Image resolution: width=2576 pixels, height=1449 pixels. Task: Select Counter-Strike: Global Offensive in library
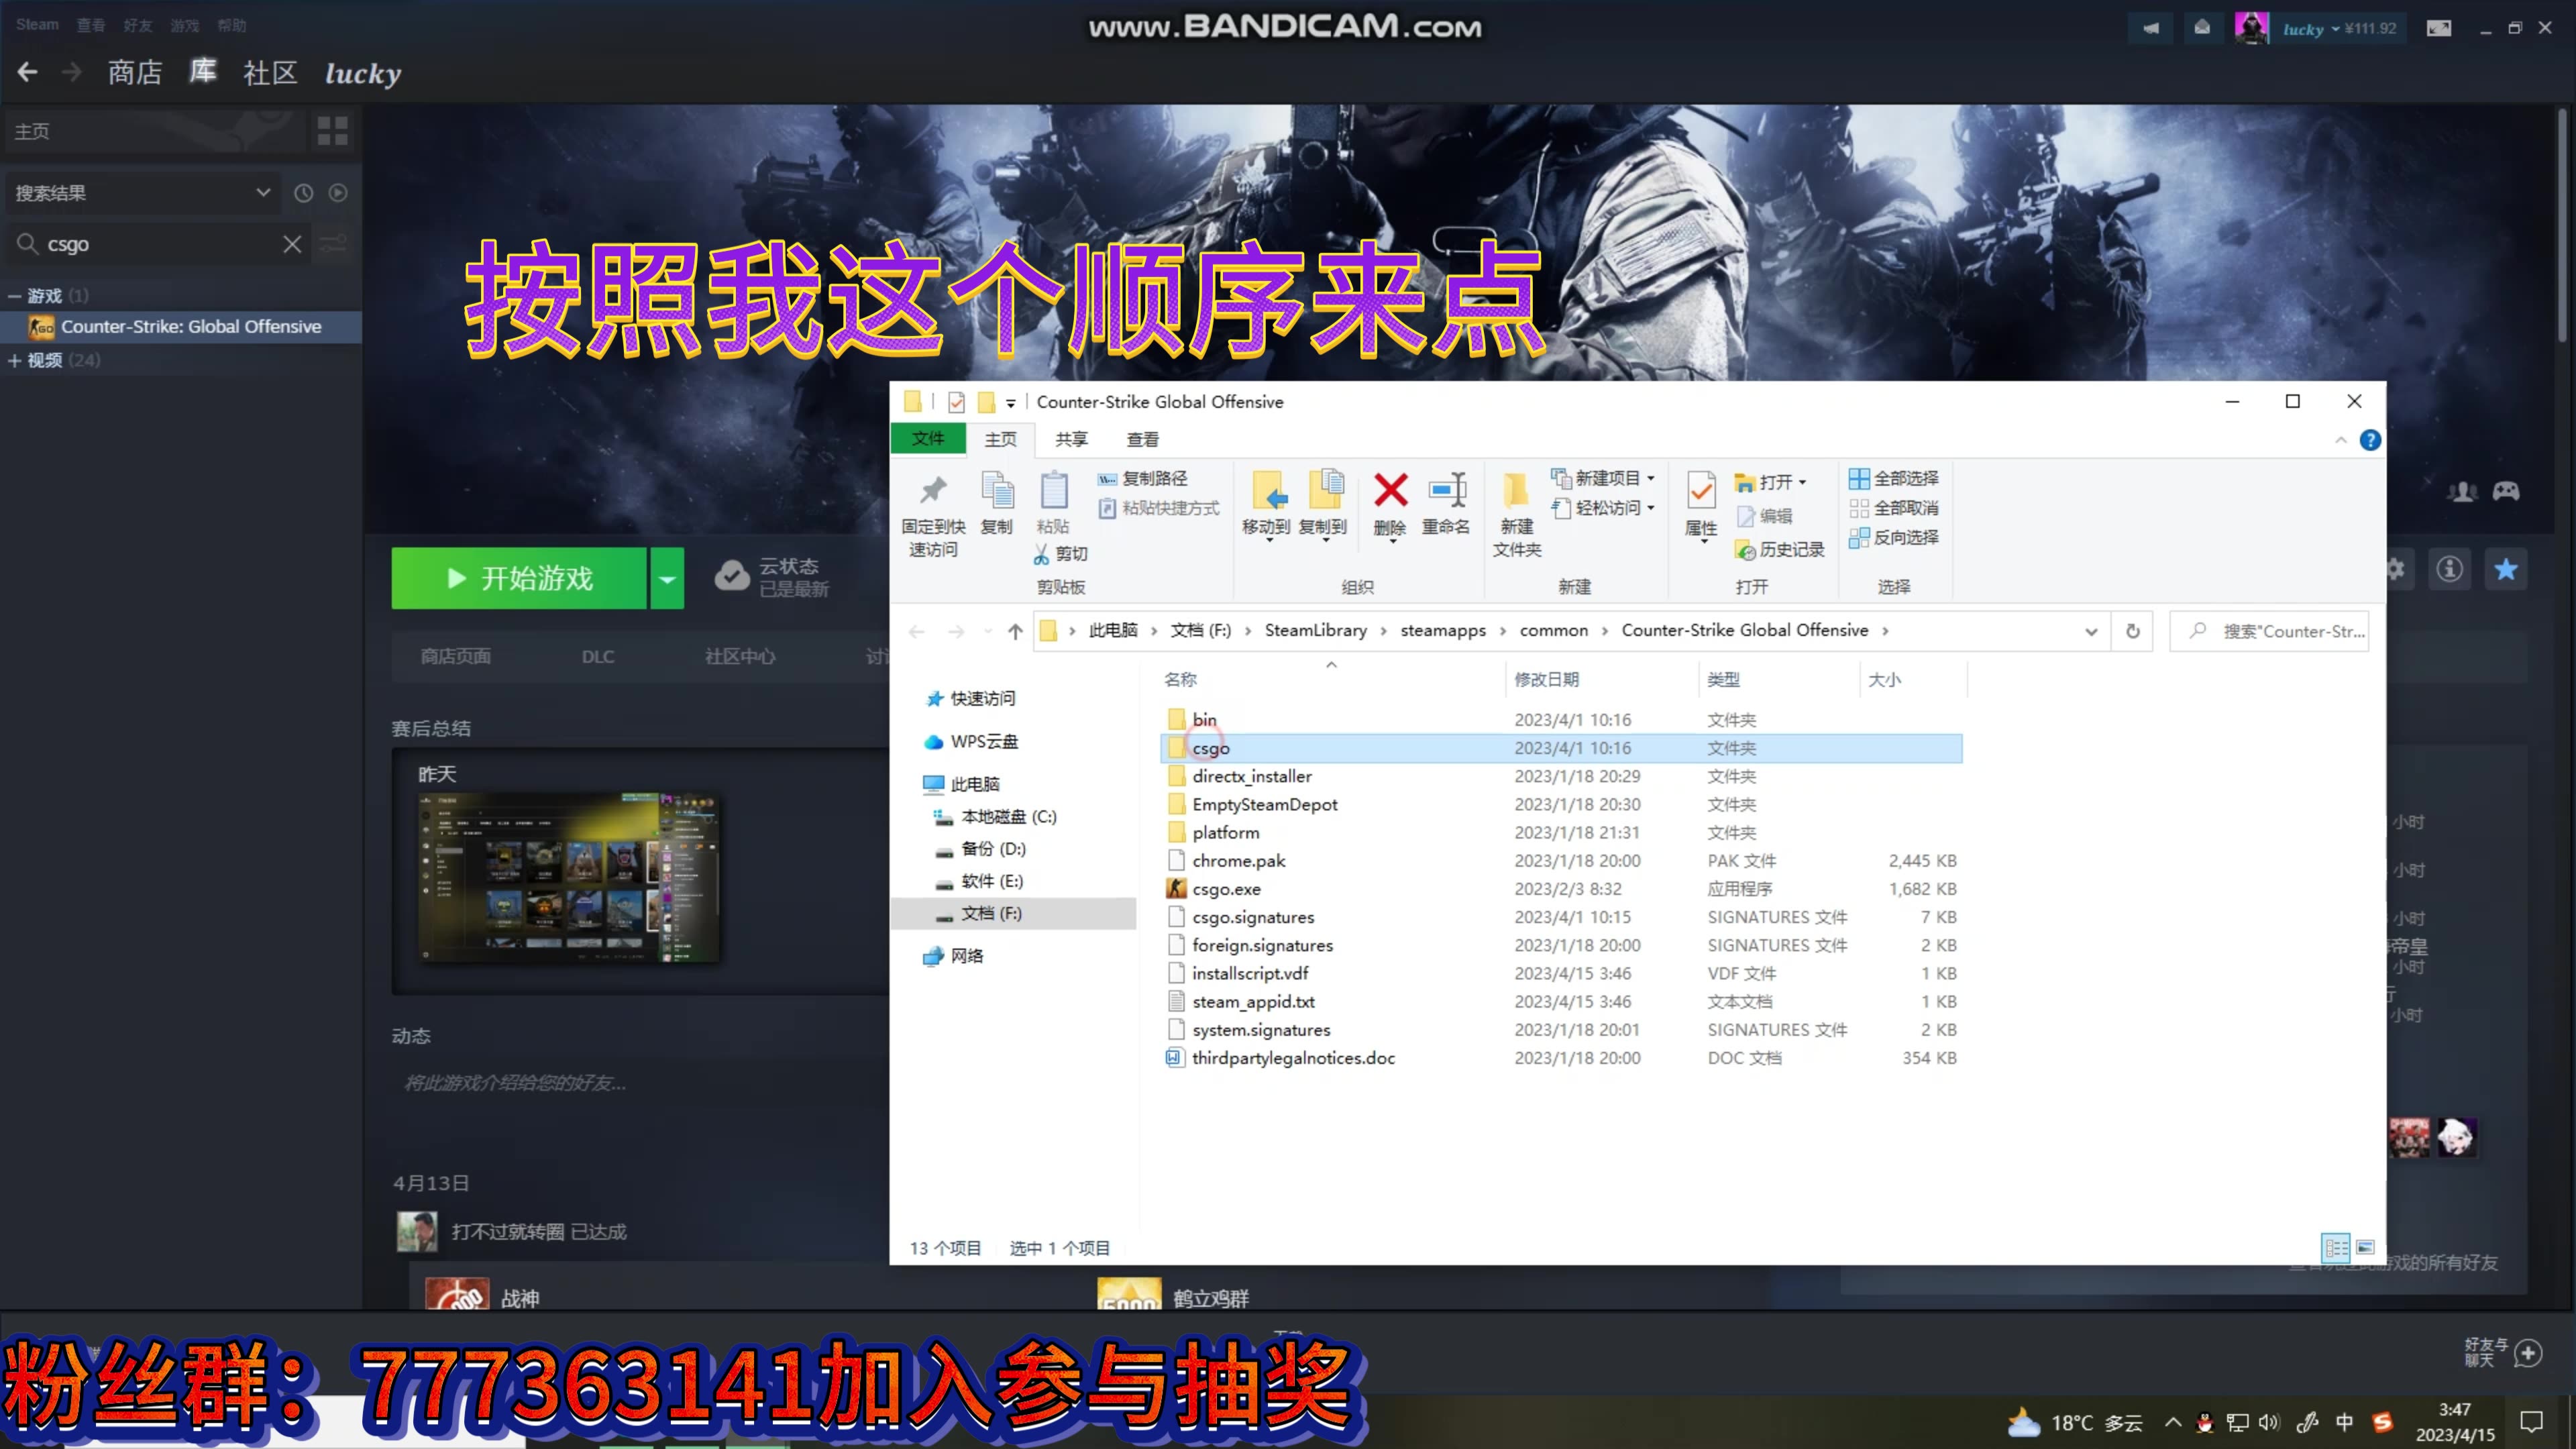(x=181, y=326)
